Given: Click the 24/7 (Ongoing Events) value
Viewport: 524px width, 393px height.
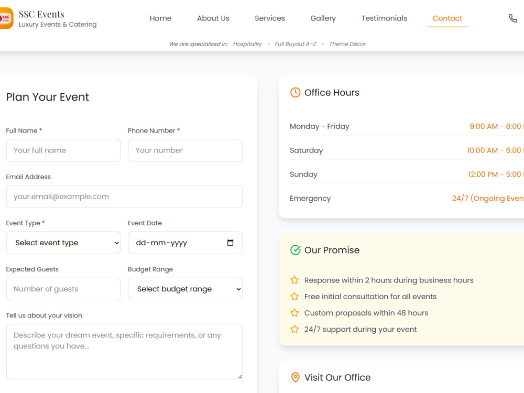Looking at the screenshot, I should [x=488, y=199].
